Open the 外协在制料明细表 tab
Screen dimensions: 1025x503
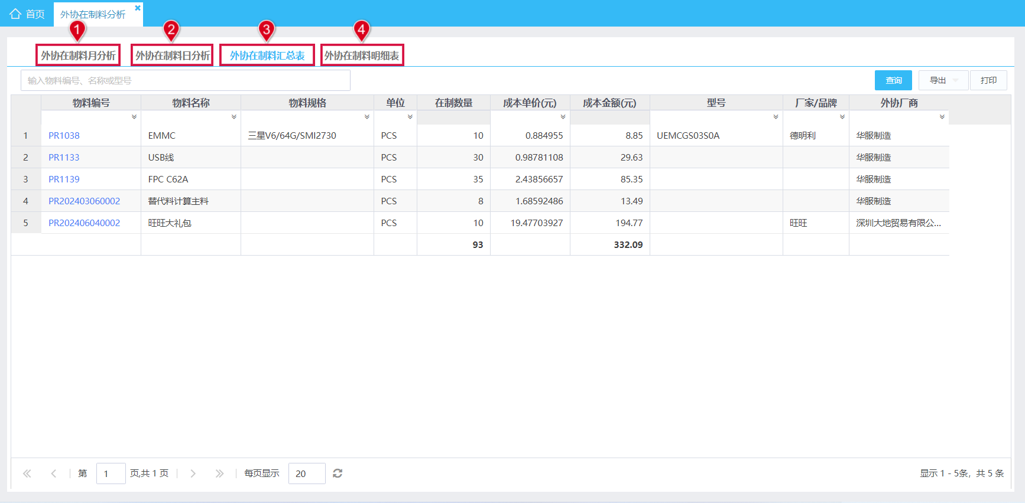[x=362, y=55]
